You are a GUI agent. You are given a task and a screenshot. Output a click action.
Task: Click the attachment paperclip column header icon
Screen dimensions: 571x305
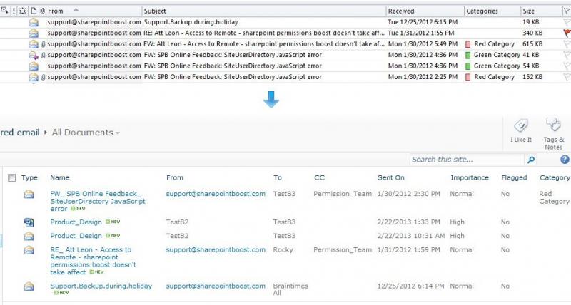coord(42,11)
